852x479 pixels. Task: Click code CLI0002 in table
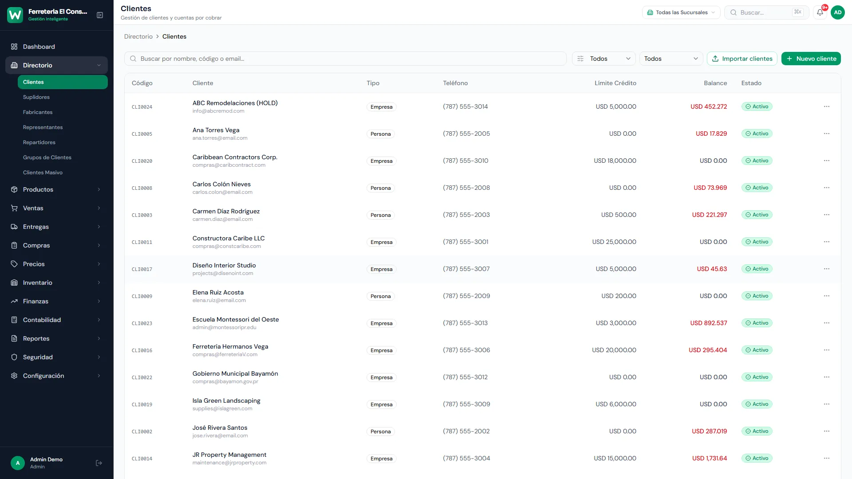point(142,432)
